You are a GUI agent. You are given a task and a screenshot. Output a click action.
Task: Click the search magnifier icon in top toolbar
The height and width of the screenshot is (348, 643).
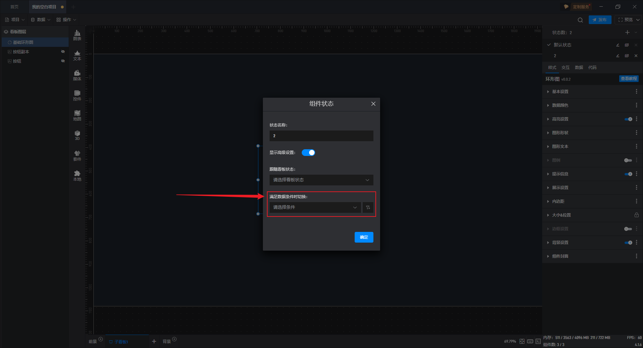(580, 20)
